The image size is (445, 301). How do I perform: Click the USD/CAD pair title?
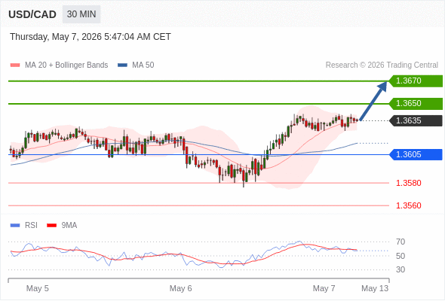pos(32,14)
